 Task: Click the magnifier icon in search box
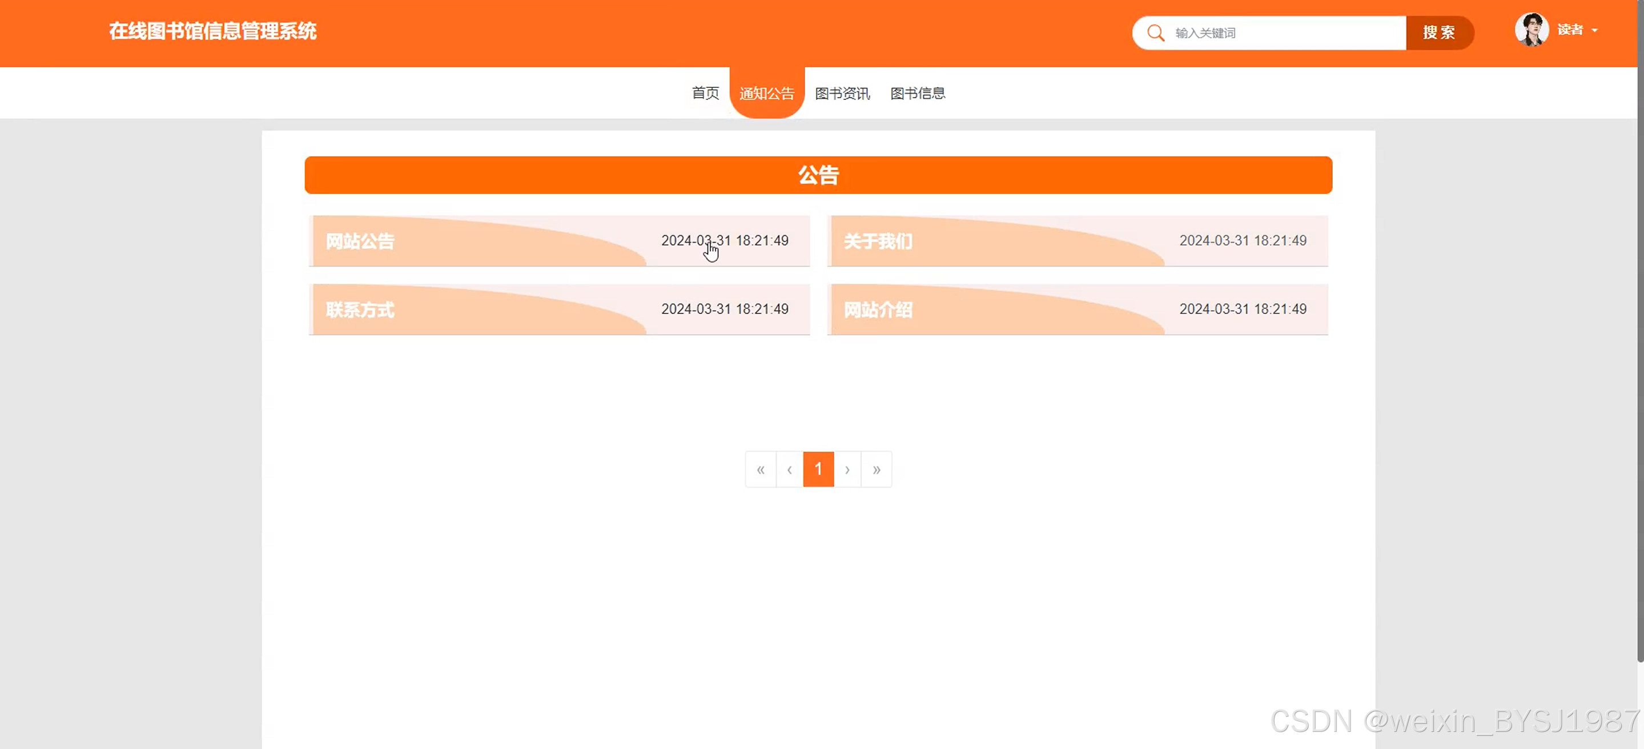(x=1155, y=33)
